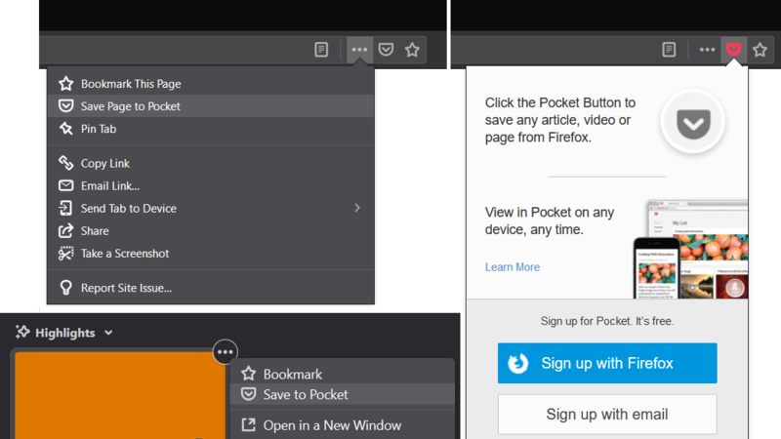The height and width of the screenshot is (439, 781).
Task: Click bookmark star in left toolbar
Action: [x=412, y=50]
